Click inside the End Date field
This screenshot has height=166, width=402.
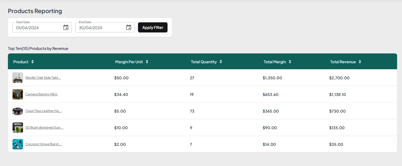[98, 27]
